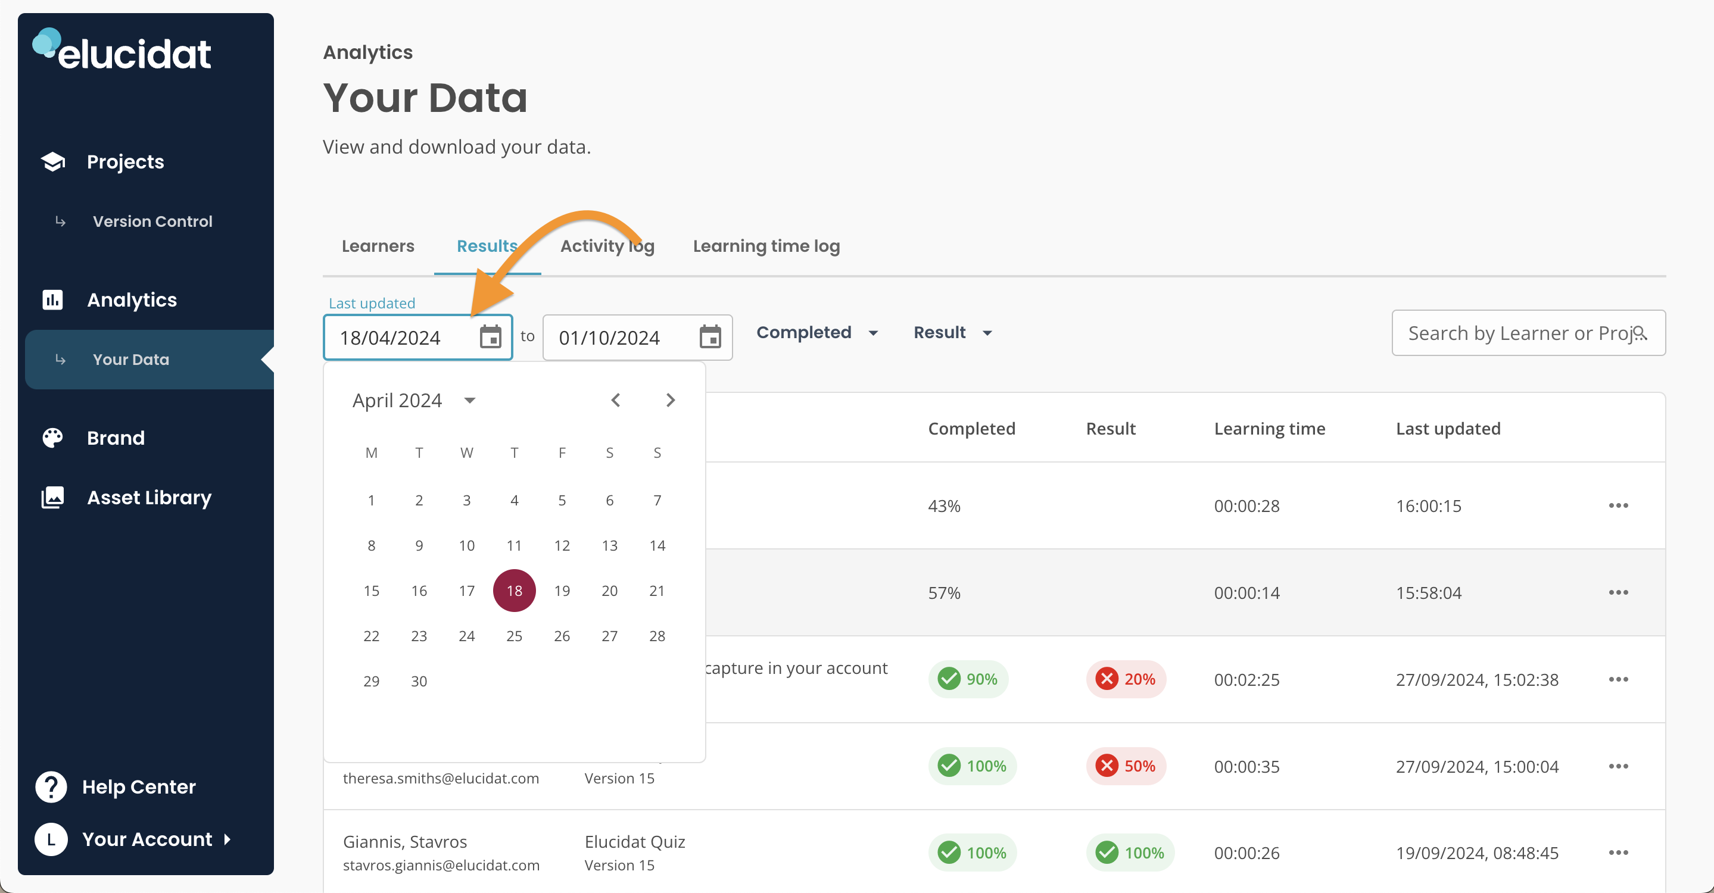This screenshot has height=893, width=1714.
Task: Click the end date field 01/10/2024
Action: coord(637,337)
